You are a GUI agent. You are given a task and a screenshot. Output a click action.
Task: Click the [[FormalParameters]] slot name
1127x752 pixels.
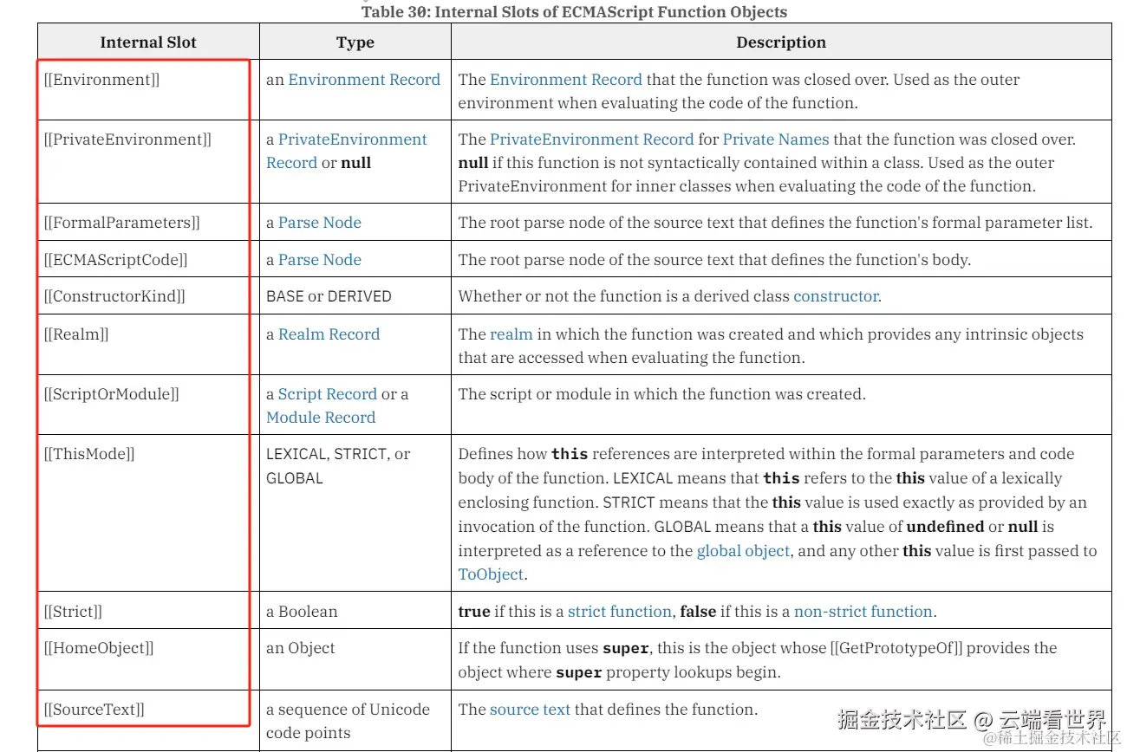pos(122,223)
